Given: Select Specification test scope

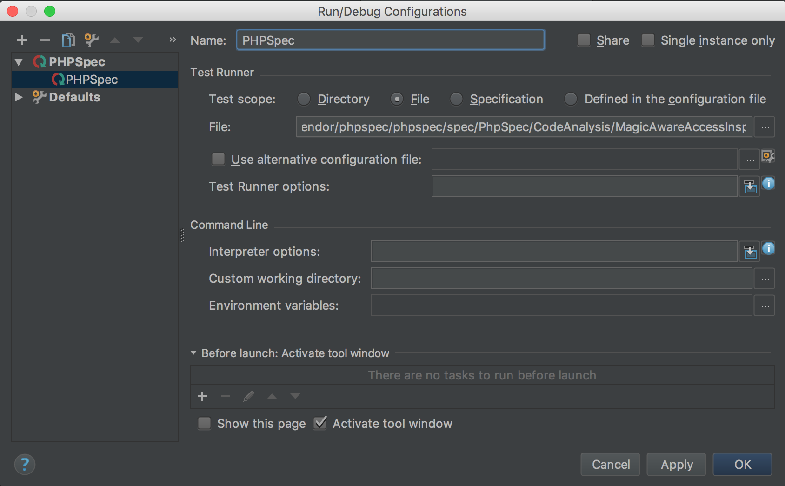Looking at the screenshot, I should point(456,99).
